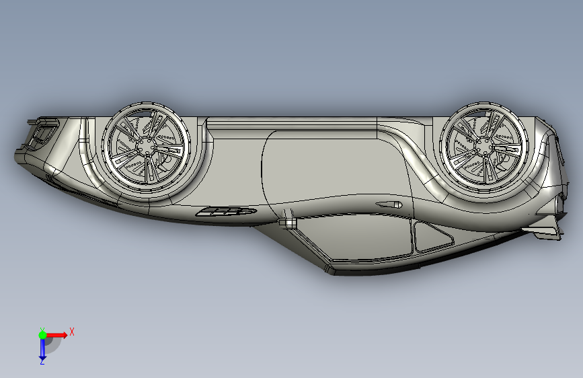Select the small triangular quarter window
The width and height of the screenshot is (583, 378).
[x=433, y=236]
